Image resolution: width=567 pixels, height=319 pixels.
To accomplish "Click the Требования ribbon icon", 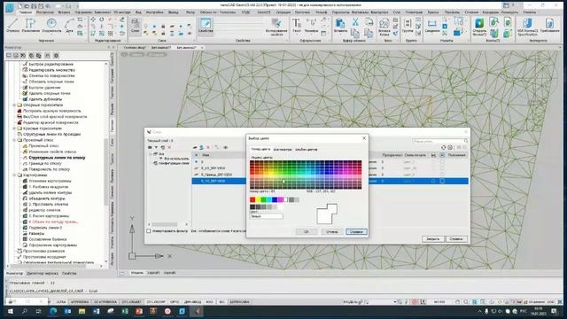I will 549,26.
